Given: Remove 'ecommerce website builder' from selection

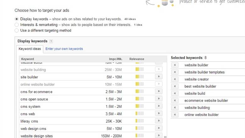Looking at the screenshot, I should (175, 101).
